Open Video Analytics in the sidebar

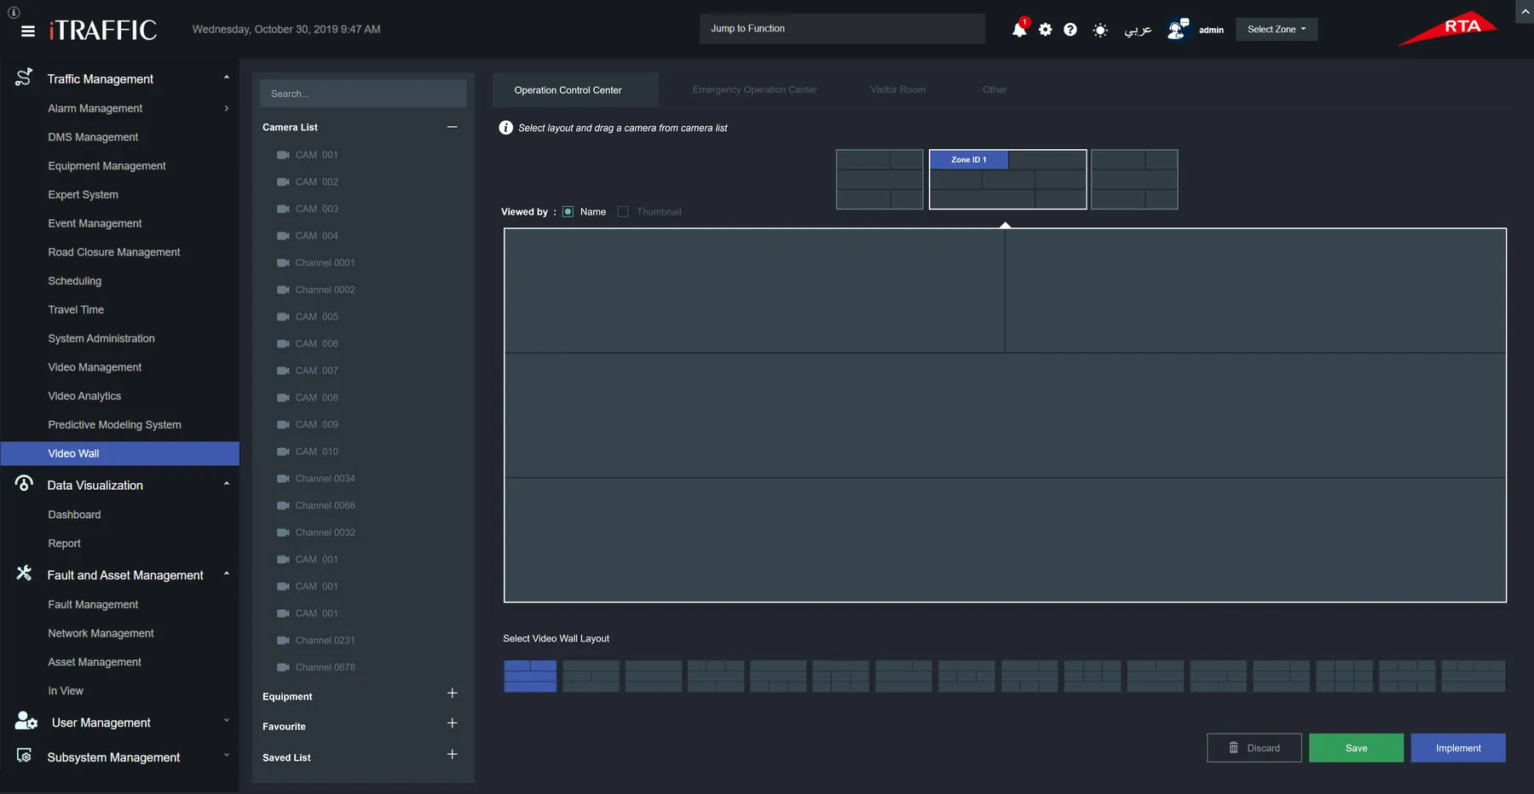(x=84, y=396)
